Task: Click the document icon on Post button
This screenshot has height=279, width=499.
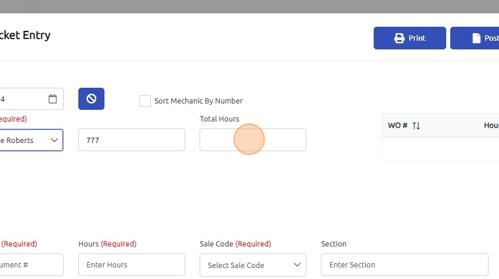Action: [x=476, y=38]
